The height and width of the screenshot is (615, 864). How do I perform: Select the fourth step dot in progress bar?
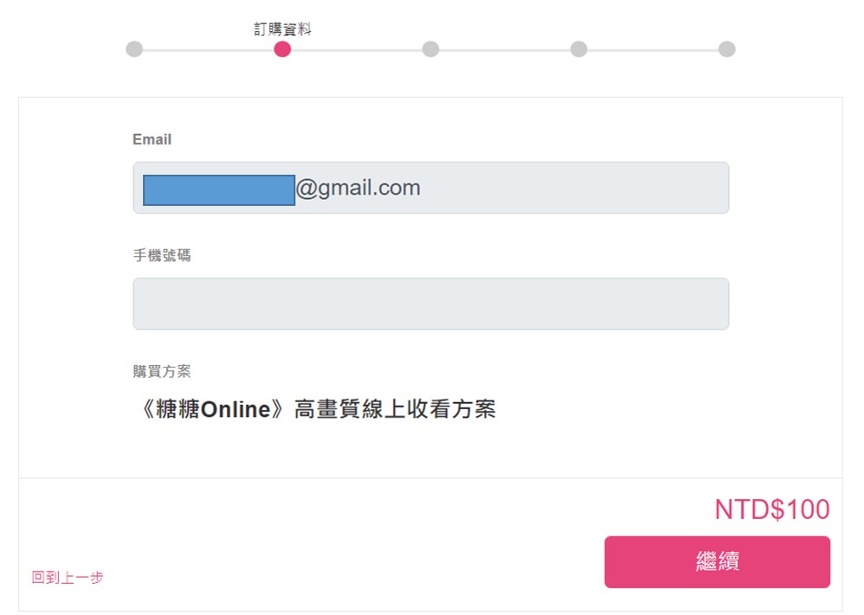coord(579,49)
